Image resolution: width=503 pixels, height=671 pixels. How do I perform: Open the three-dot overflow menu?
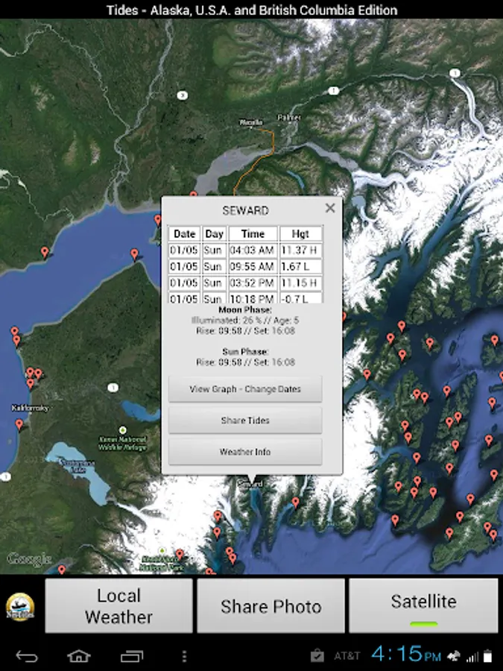(184, 656)
